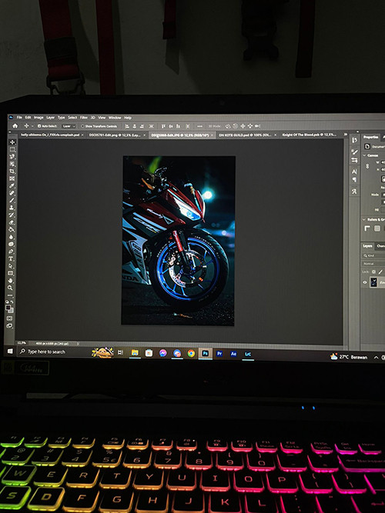Open the Move tool preset picker arrow
Screen dimensions: 385x513
[32, 126]
